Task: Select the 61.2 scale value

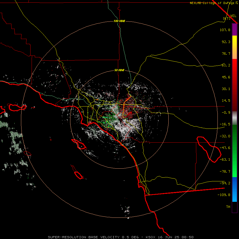Action: click(226, 65)
